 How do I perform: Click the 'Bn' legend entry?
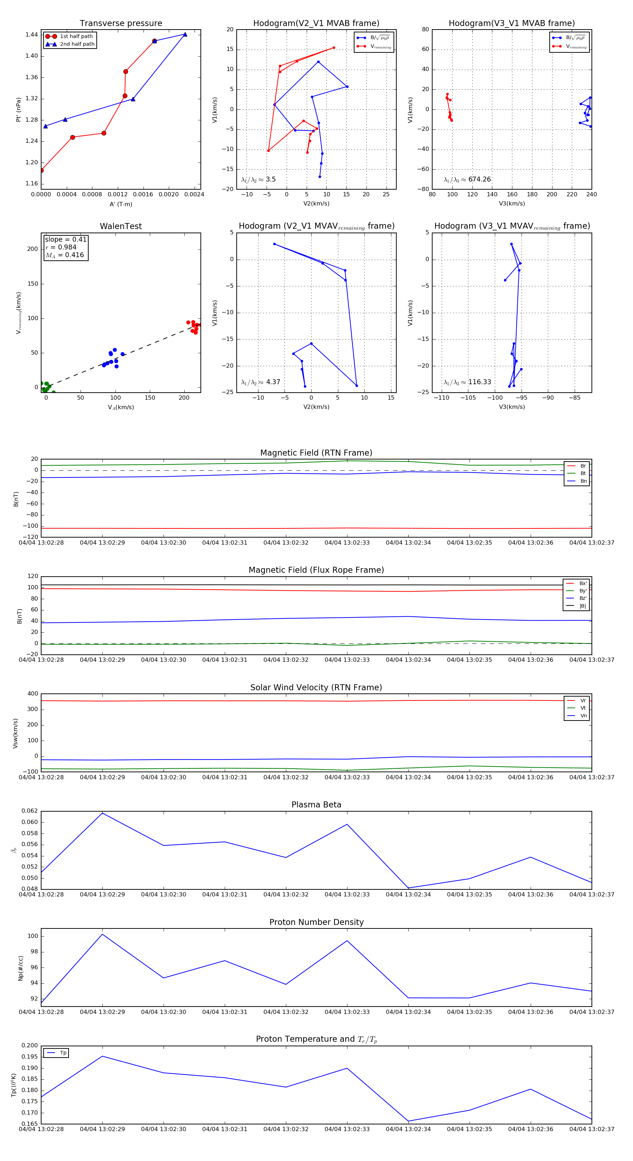pos(577,481)
